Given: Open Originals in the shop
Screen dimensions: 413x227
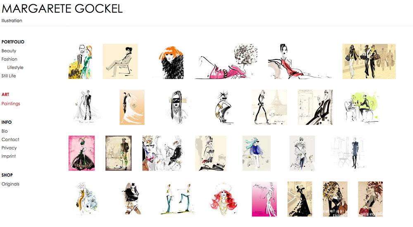Looking at the screenshot, I should point(10,184).
